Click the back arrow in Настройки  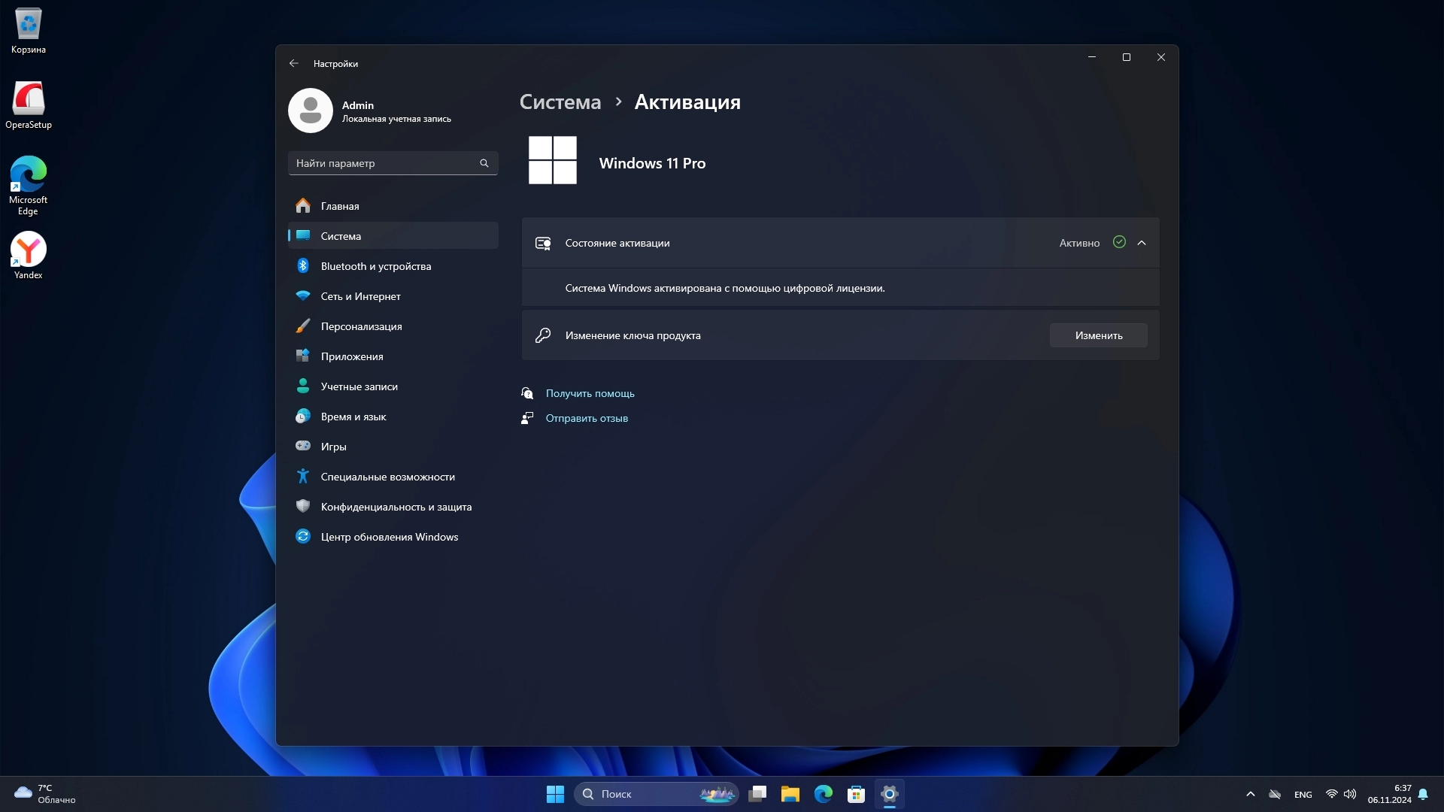tap(294, 64)
